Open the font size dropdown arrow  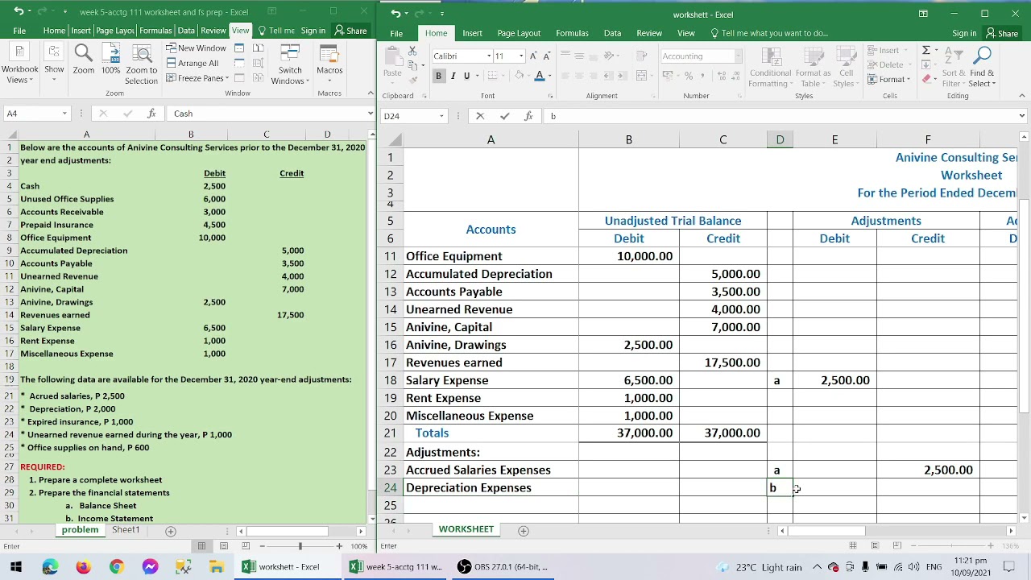520,56
